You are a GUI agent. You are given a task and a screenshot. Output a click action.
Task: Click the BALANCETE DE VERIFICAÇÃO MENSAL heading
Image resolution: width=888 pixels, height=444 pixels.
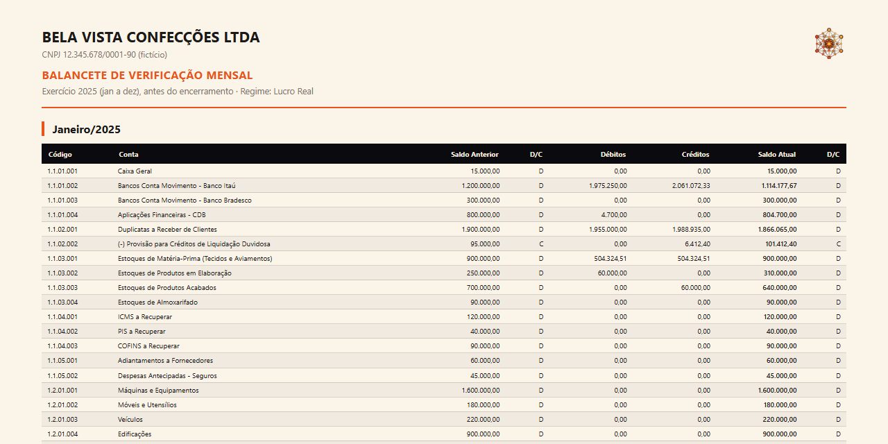coord(147,76)
